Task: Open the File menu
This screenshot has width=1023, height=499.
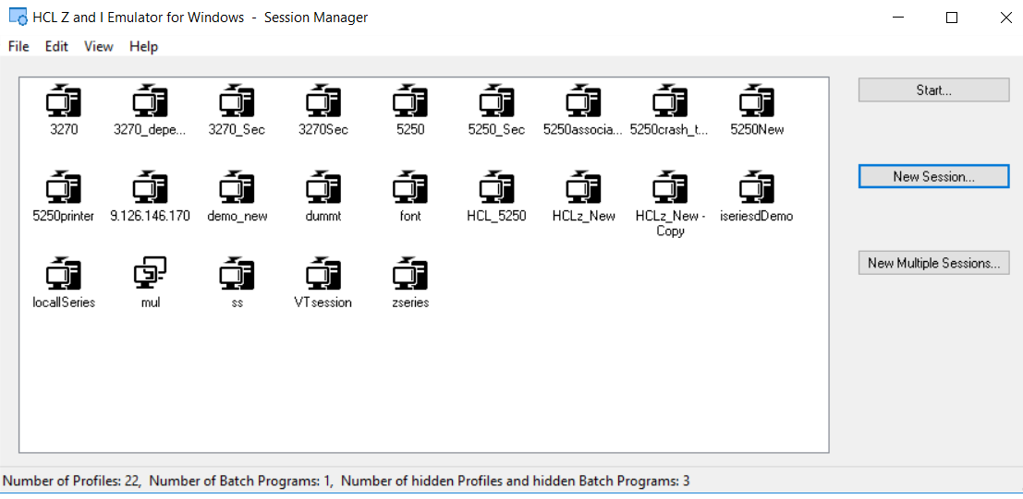Action: coord(18,46)
